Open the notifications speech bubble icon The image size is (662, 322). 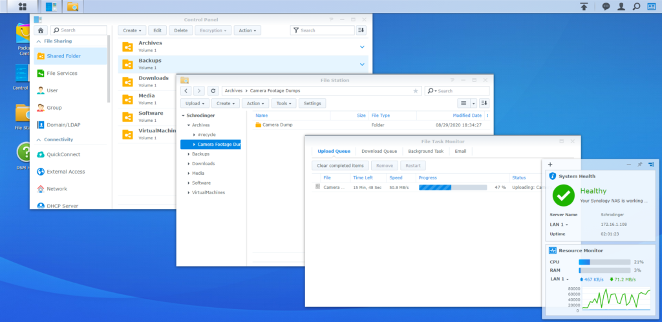click(606, 6)
